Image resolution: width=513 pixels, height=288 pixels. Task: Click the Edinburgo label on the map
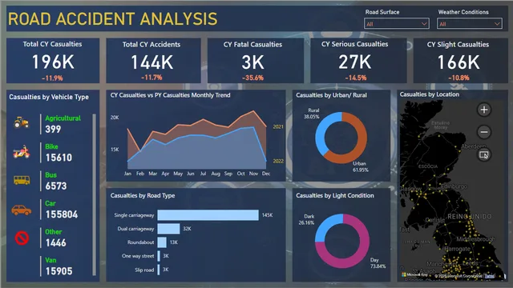(454, 186)
